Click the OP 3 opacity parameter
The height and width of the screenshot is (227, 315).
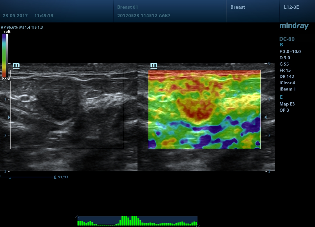click(284, 110)
